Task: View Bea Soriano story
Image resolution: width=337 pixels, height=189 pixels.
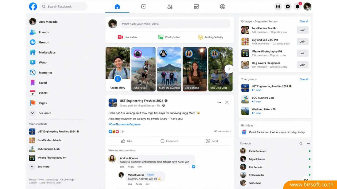Action: pos(195,69)
